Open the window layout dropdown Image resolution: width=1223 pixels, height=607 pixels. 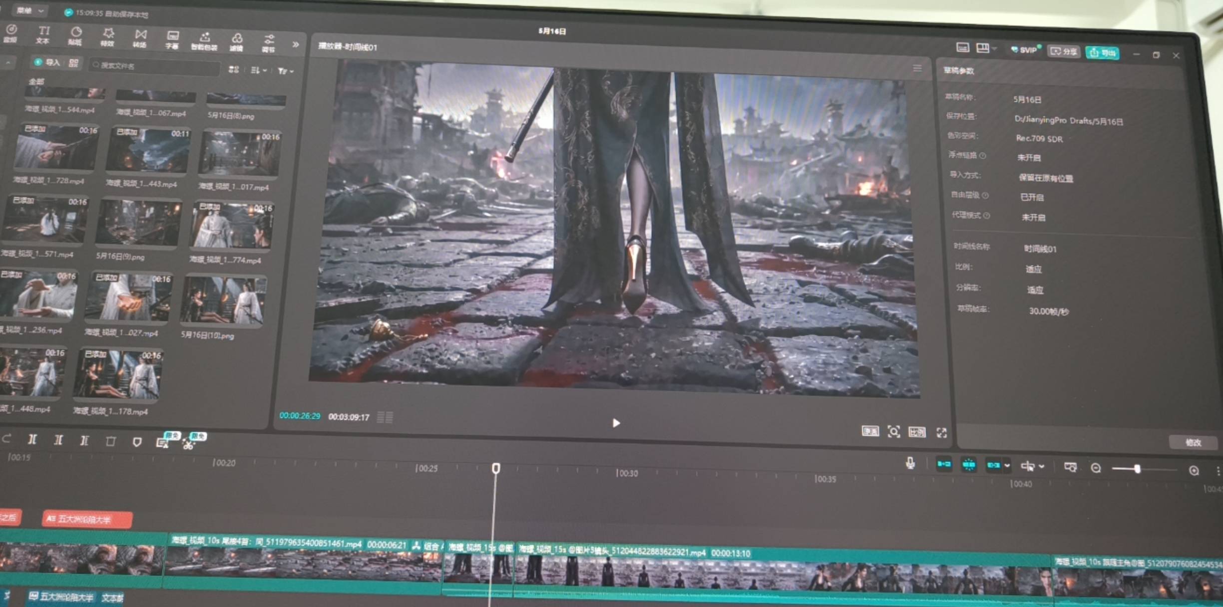pos(986,48)
